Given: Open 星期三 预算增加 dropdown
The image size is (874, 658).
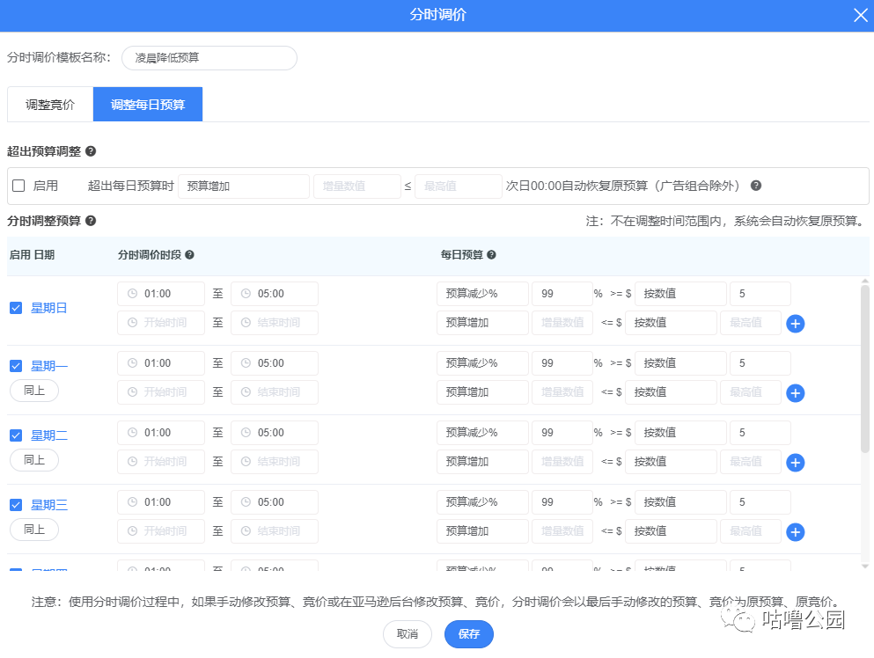Looking at the screenshot, I should tap(482, 531).
